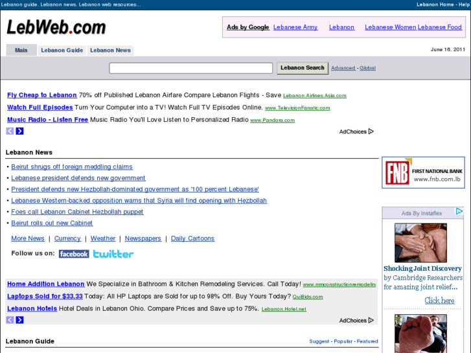Open Syria will find opening with Hezbollah story
Screen dimensions: 471x353
click(139, 200)
